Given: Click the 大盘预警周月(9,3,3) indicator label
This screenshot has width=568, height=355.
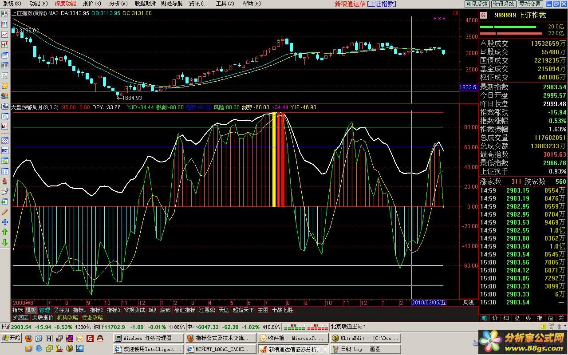Looking at the screenshot, I should [35, 107].
